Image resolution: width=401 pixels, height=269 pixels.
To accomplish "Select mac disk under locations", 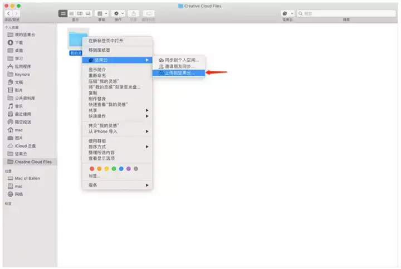I will pos(16,186).
